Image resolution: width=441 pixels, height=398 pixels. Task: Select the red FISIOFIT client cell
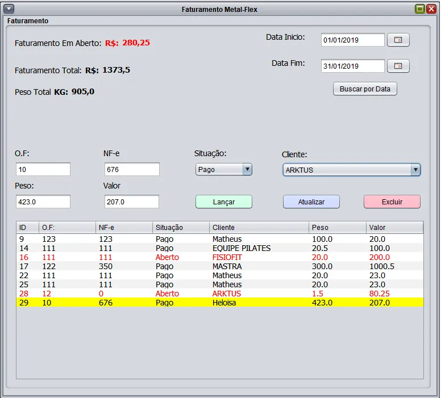[259, 257]
